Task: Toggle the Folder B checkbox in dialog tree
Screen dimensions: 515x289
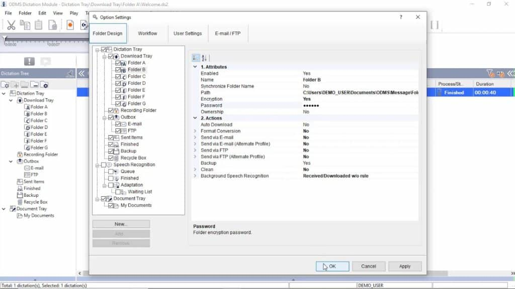Action: click(x=118, y=69)
